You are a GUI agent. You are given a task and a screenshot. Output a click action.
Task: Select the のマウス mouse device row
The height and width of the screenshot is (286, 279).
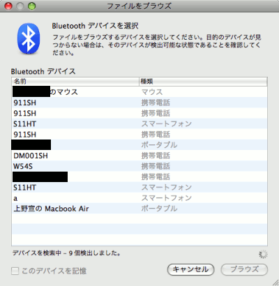tap(139, 92)
